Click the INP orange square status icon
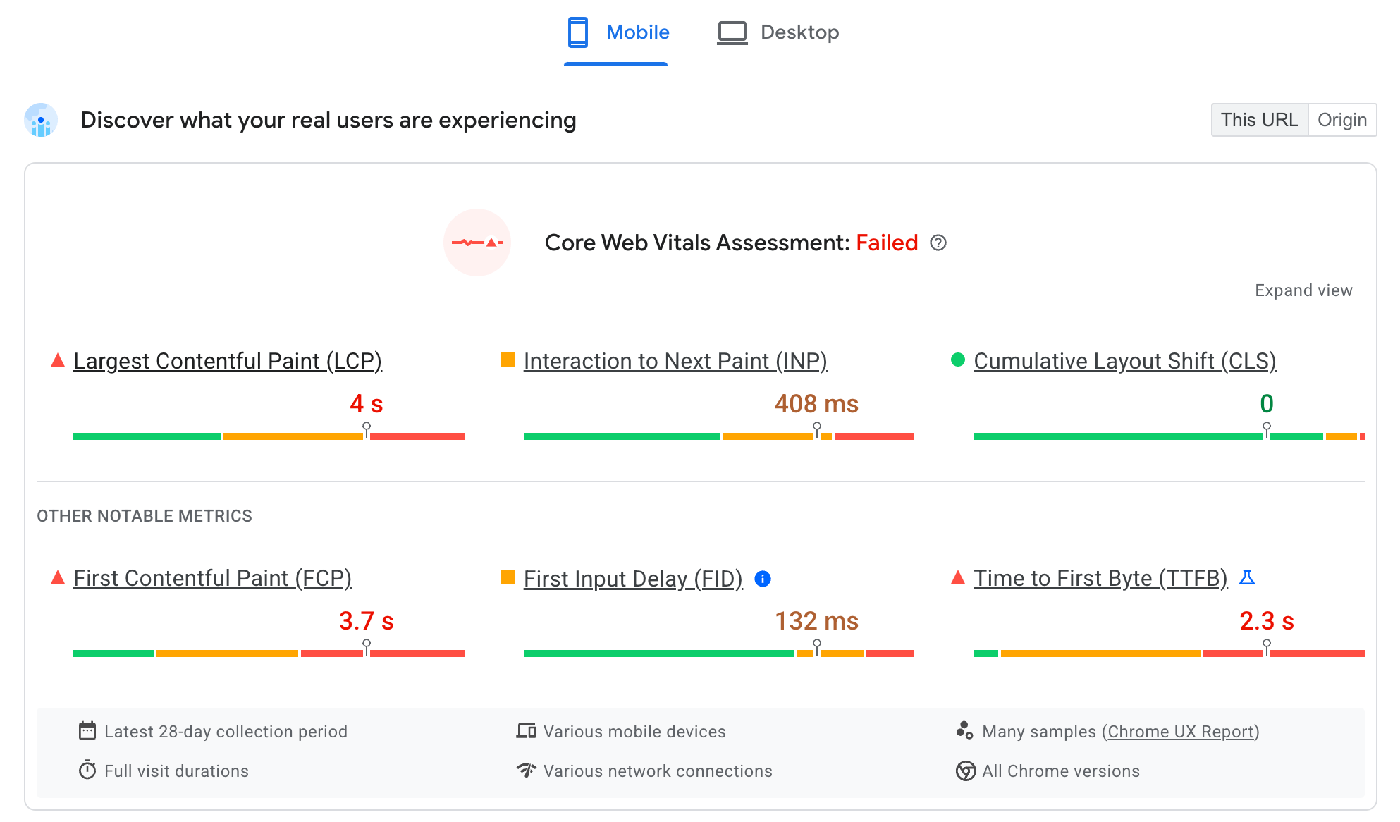This screenshot has height=822, width=1400. [x=506, y=361]
